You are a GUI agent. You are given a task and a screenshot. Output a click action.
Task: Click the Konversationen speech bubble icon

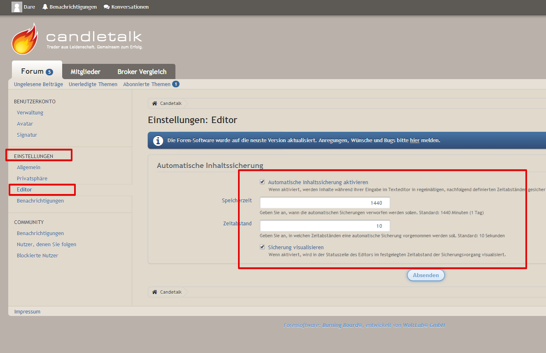pos(107,7)
